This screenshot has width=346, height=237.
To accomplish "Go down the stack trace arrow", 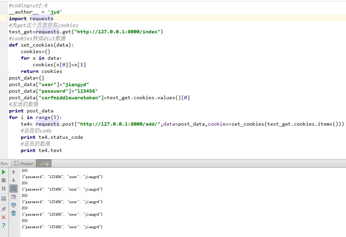I will 14,180.
